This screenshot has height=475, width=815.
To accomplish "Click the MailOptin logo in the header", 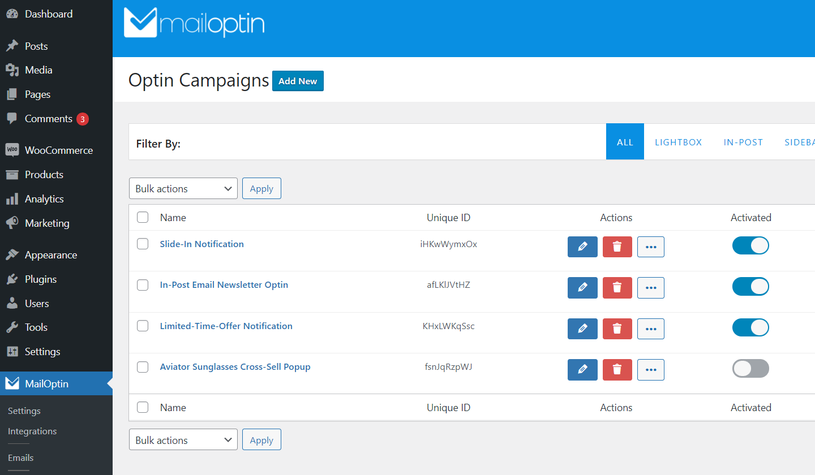I will point(194,23).
